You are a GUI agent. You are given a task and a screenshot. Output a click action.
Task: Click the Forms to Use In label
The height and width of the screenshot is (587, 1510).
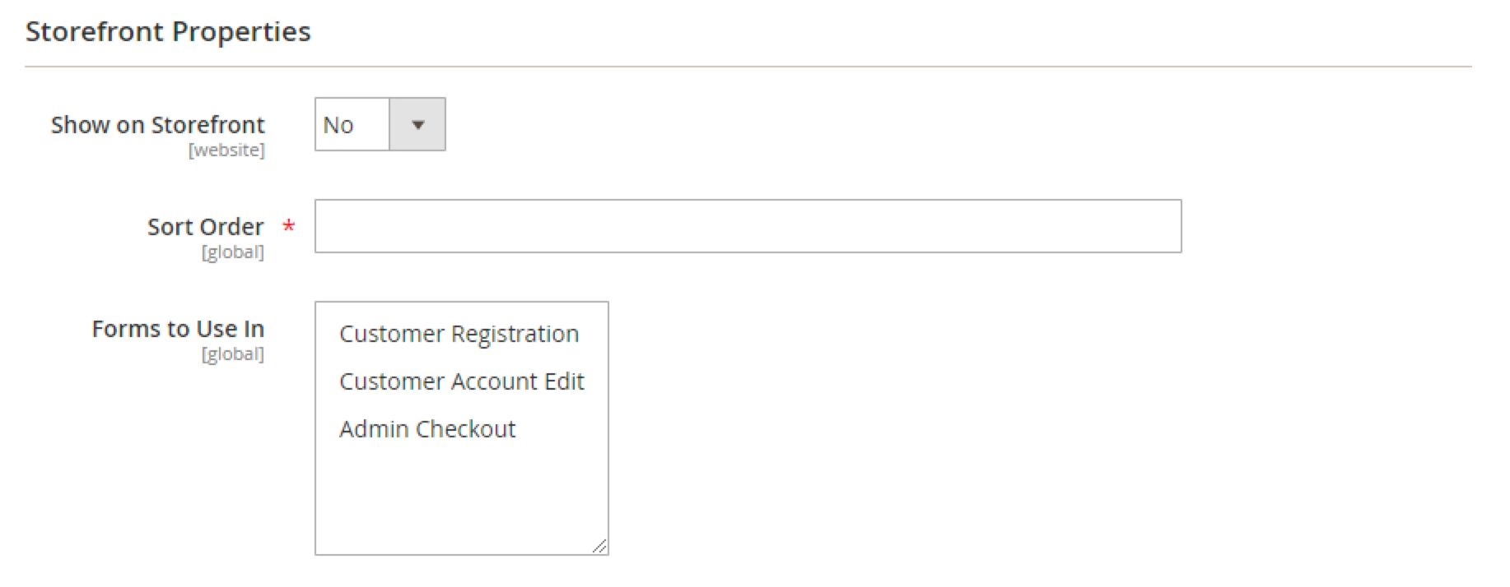coord(178,329)
